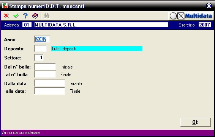
Task: Click the 'Anno:' label
Action: [10, 40]
